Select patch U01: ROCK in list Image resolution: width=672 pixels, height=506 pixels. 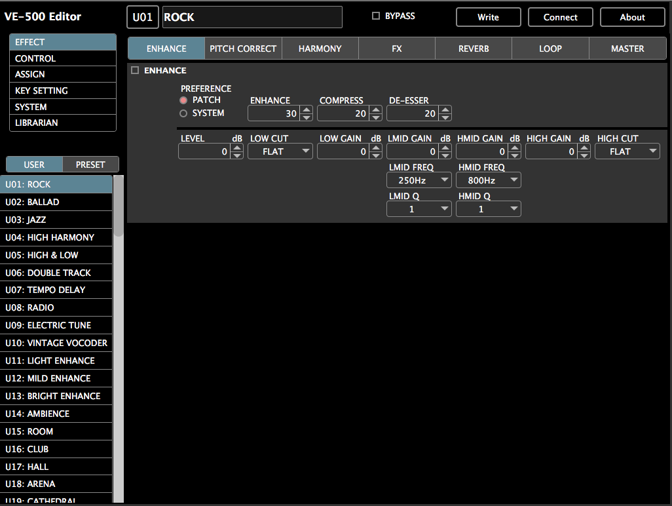pos(56,184)
